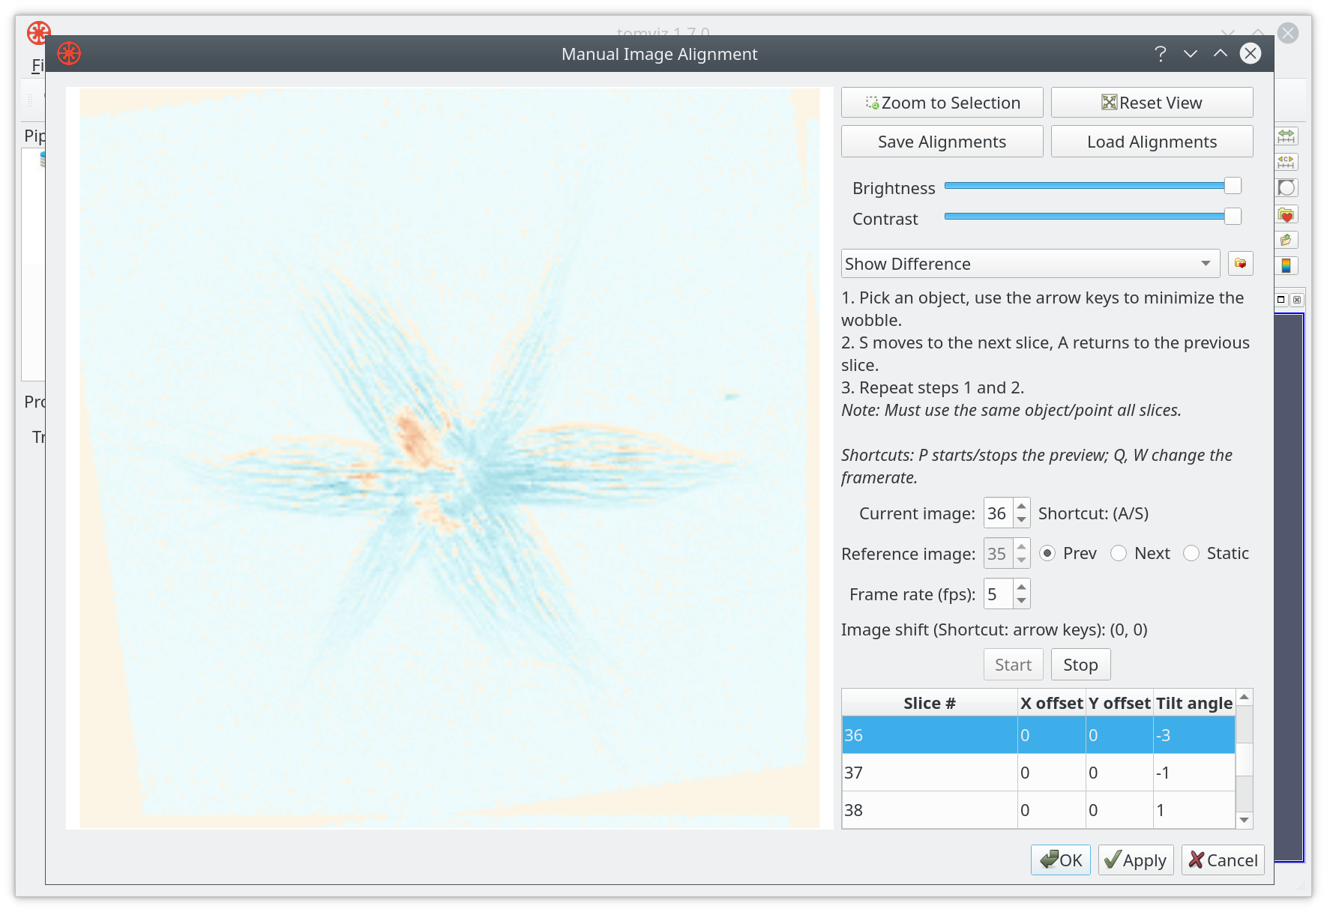Open the choose preset heart-folder icon
Viewport: 1327px width, 912px height.
coord(1287,214)
